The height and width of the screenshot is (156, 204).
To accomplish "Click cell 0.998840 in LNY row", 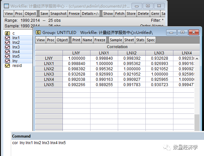I will coord(104,58).
